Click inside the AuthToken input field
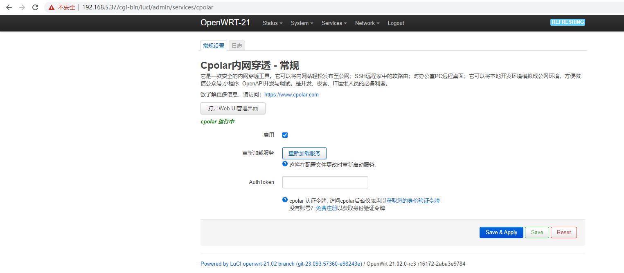Viewport: 624px width, 273px height. (x=325, y=182)
